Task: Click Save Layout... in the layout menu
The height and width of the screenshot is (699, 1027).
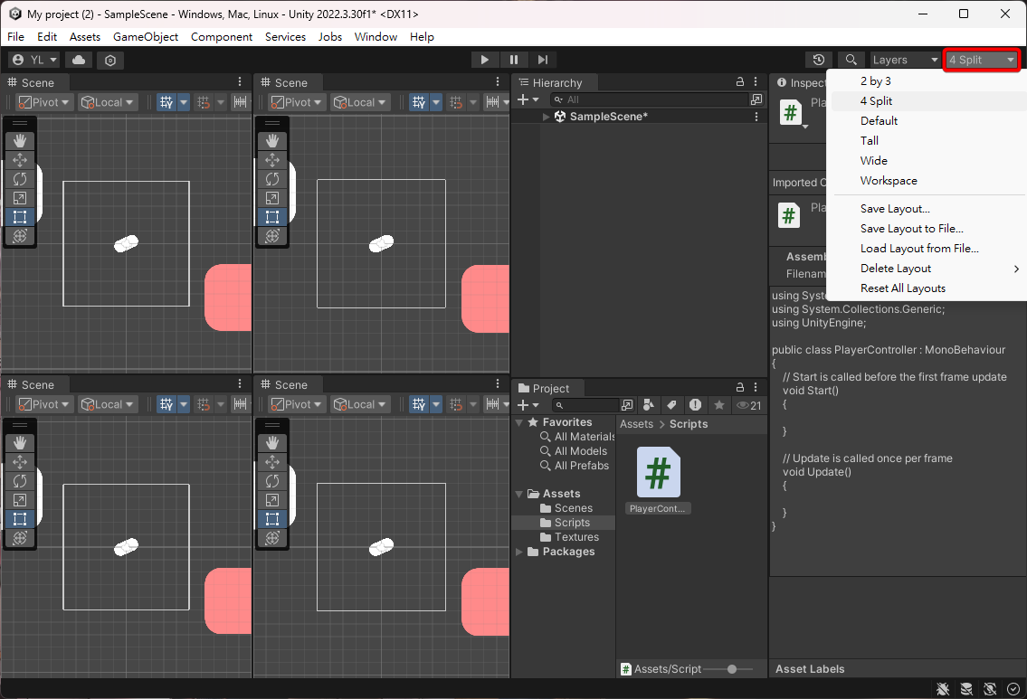Action: [x=894, y=209]
